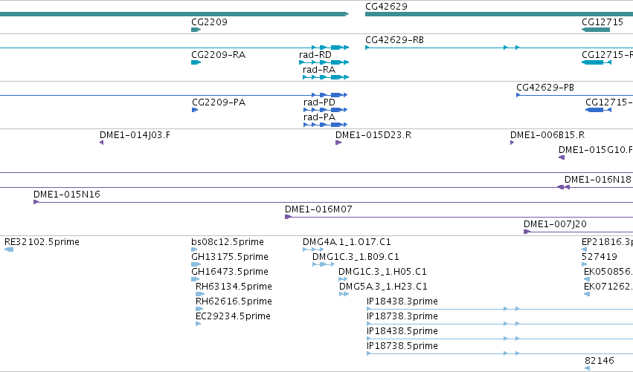
Task: Open the CG42629 gene label
Action: point(386,7)
